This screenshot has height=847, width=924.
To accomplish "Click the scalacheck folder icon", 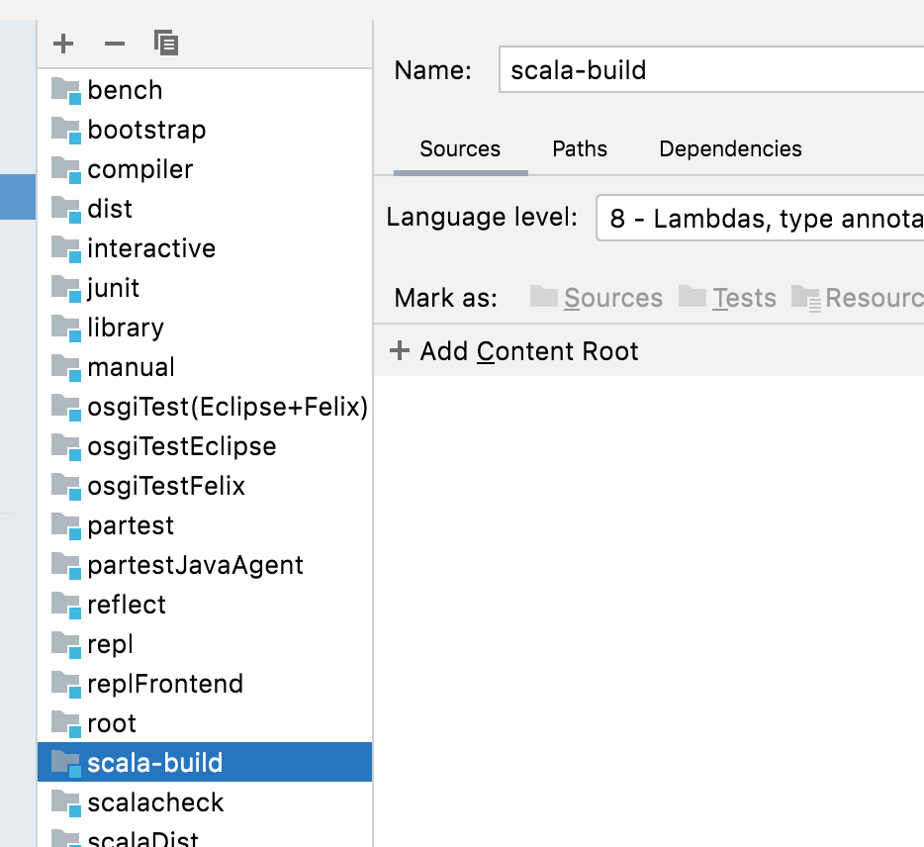I will pyautogui.click(x=66, y=802).
